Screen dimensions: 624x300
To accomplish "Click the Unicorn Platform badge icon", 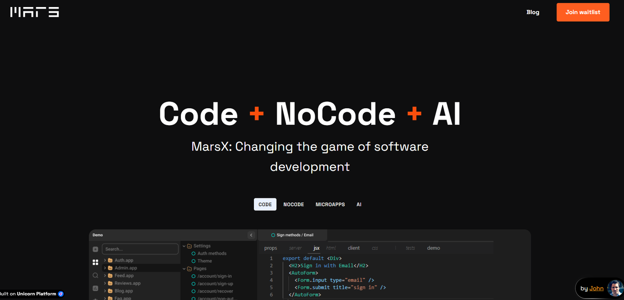I will 61,294.
